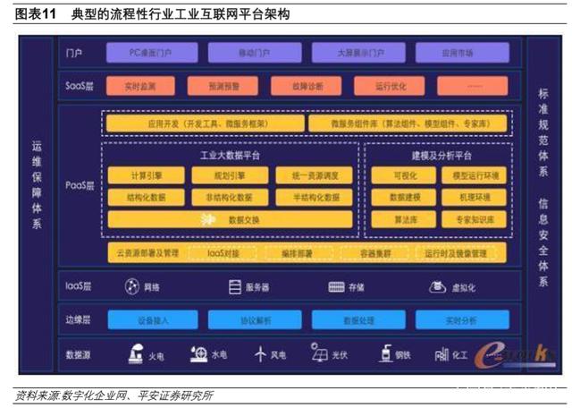This screenshot has width=572, height=408.
Task: Click the 非结构化数据 block
Action: tap(231, 197)
